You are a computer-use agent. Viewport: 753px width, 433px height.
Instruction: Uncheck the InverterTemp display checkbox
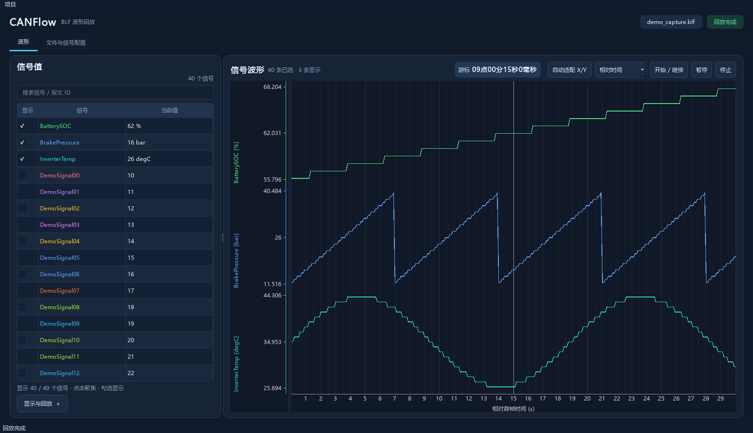pos(22,159)
